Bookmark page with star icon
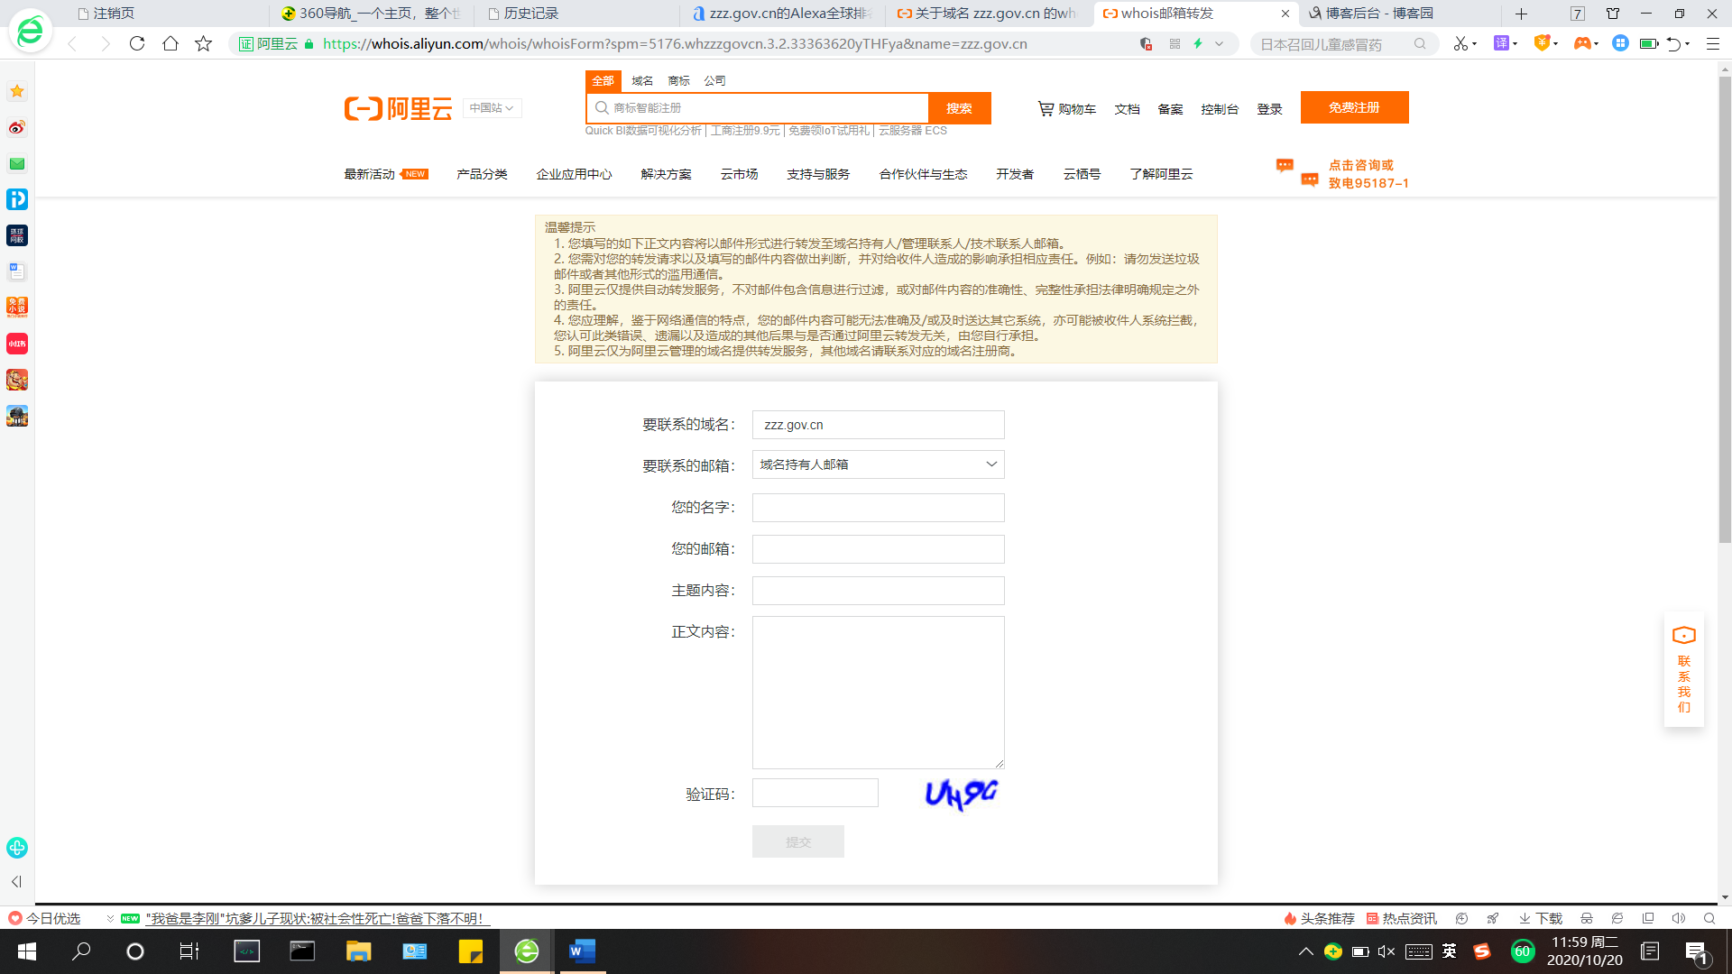This screenshot has height=974, width=1732. [x=204, y=43]
